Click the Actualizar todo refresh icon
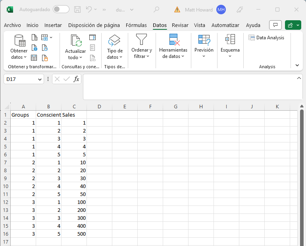The image size is (306, 246). pyautogui.click(x=75, y=40)
